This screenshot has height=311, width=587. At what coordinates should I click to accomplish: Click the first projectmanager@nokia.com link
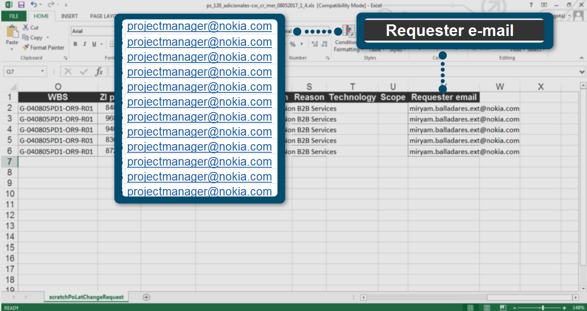point(199,26)
